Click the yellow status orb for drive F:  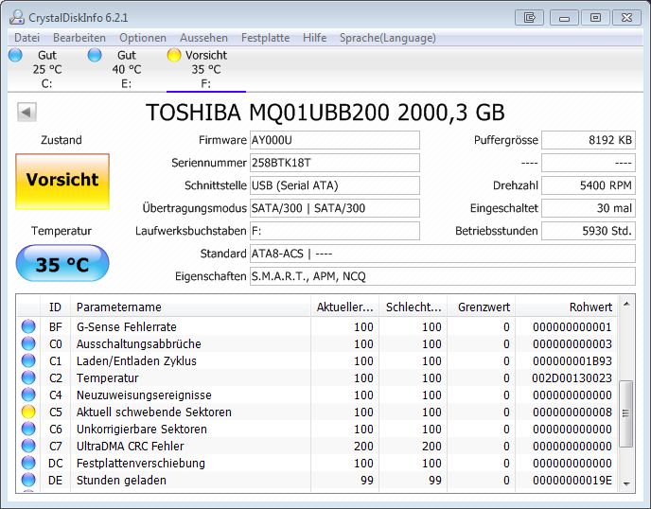click(x=174, y=55)
